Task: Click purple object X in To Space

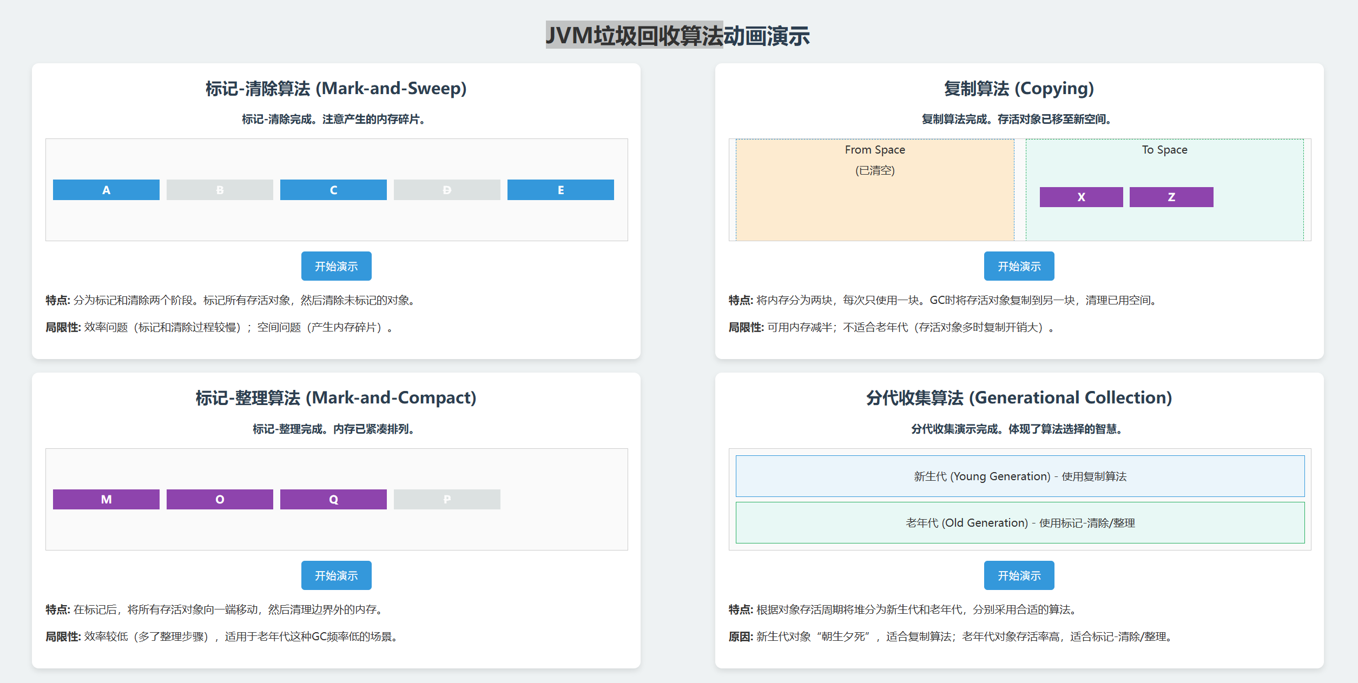Action: pyautogui.click(x=1081, y=197)
